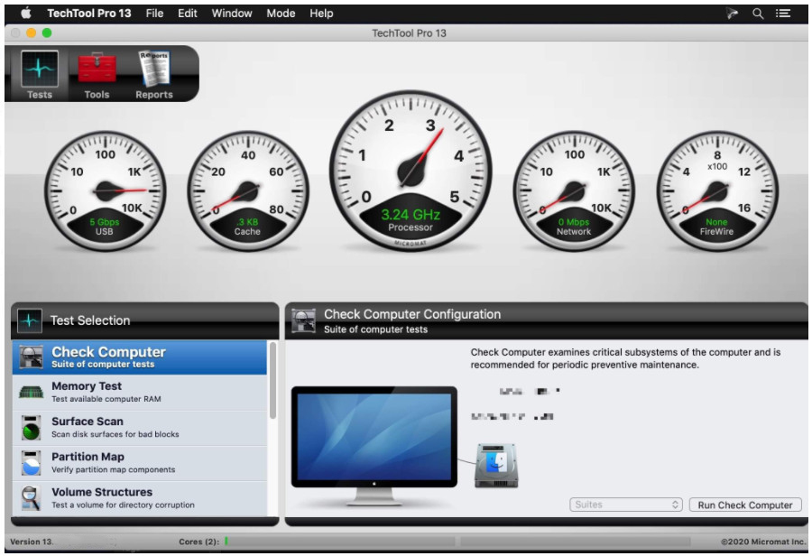The height and width of the screenshot is (556, 812).
Task: Click the Surface Scan radar icon
Action: point(31,428)
